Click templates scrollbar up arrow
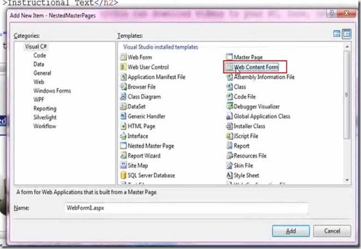 click(347, 46)
